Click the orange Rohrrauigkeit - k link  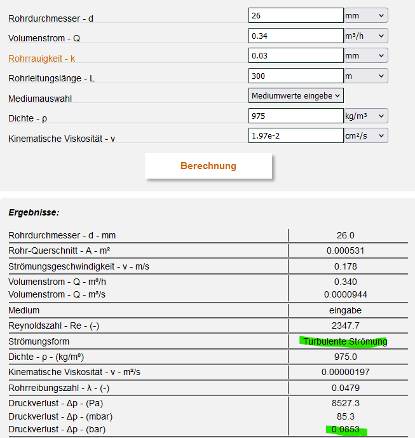tap(41, 58)
